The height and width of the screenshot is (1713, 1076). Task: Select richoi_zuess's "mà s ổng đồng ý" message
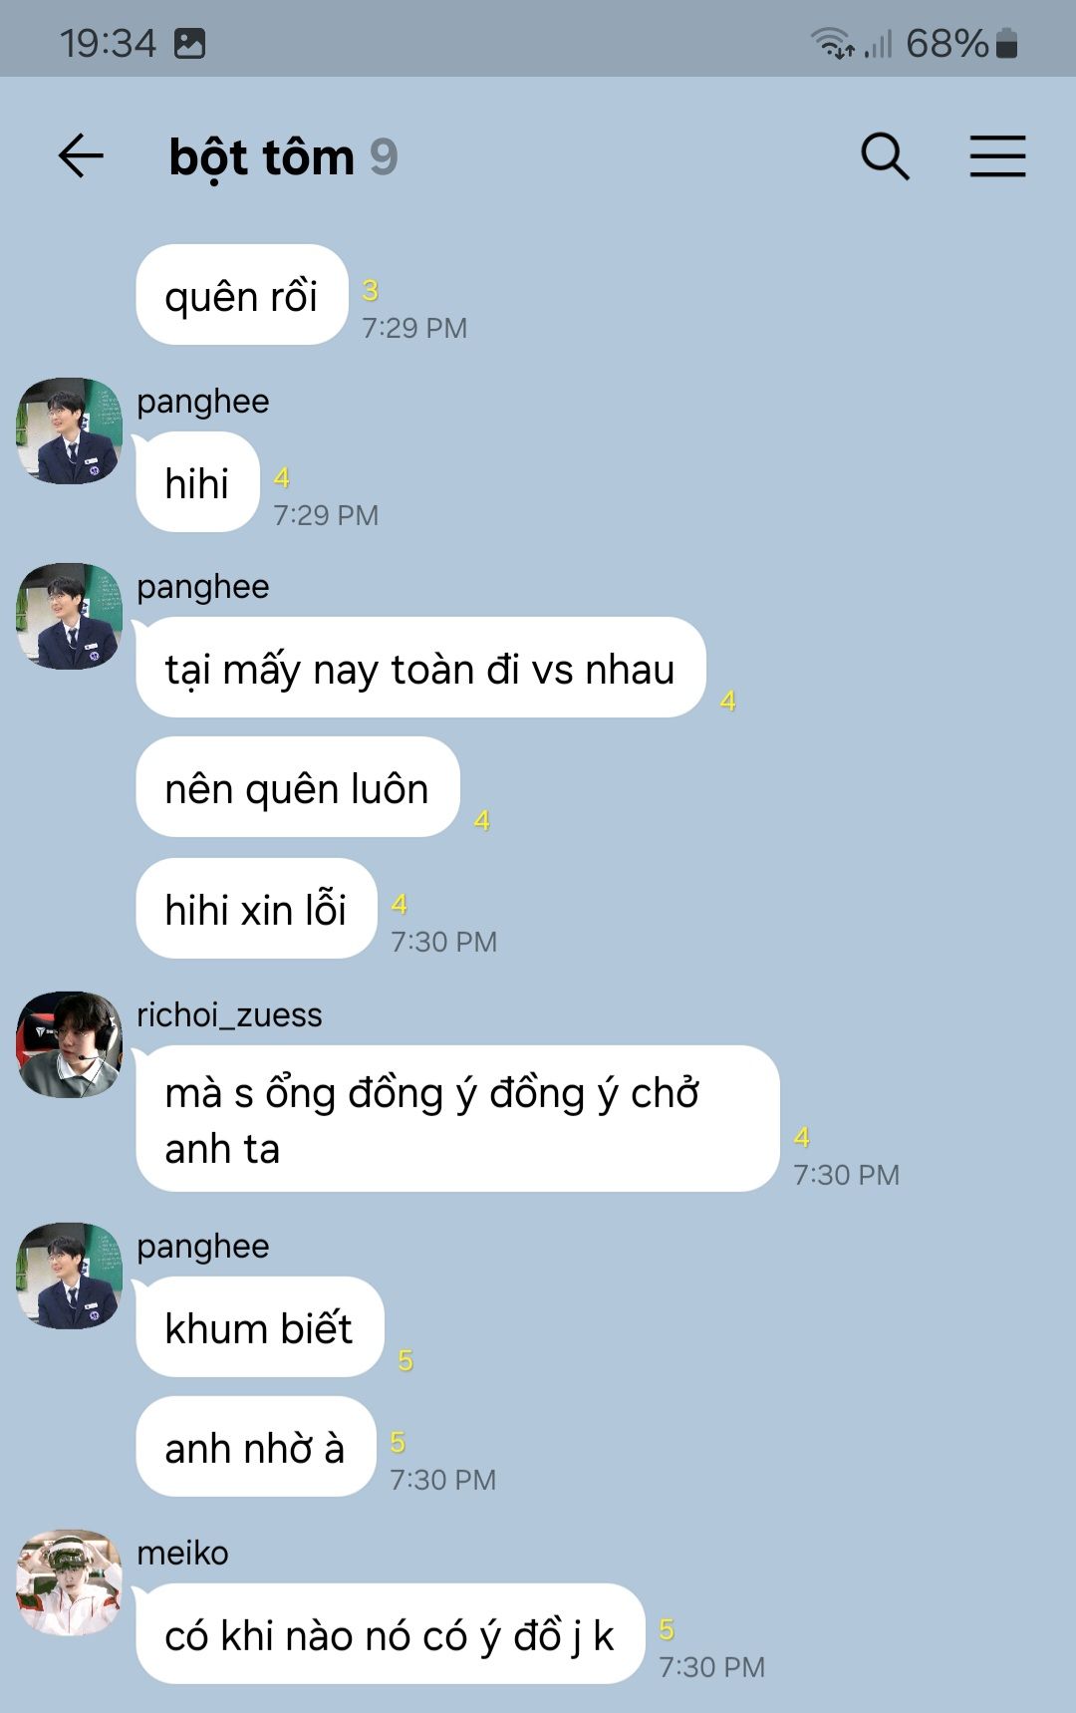coord(457,1118)
